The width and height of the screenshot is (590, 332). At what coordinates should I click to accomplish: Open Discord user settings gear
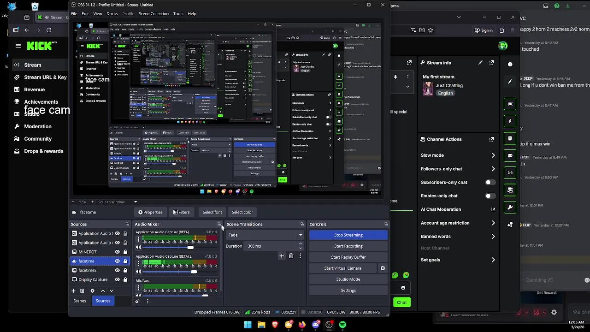tap(554, 313)
